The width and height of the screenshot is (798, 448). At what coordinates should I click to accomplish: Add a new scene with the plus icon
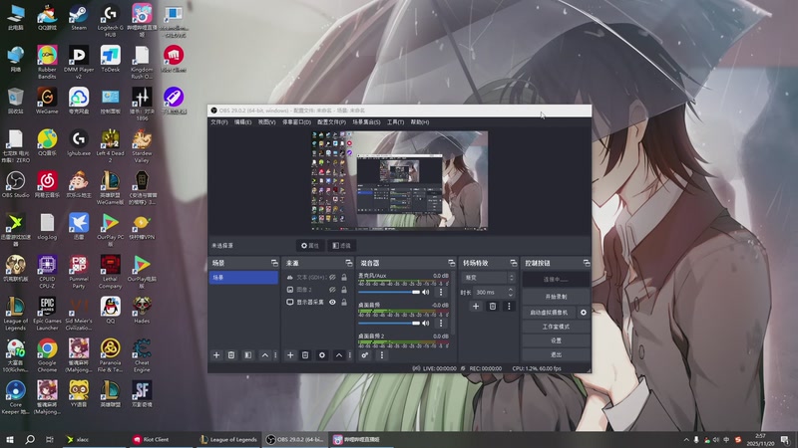coord(216,355)
